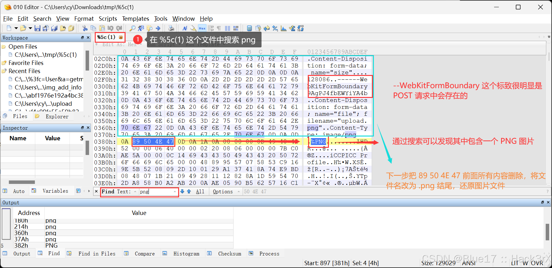Click the Compare files toolbar icon
Viewport: 552px width, 268px height.
click(258, 28)
